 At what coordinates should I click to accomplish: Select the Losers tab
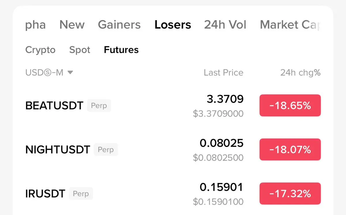pos(173,25)
